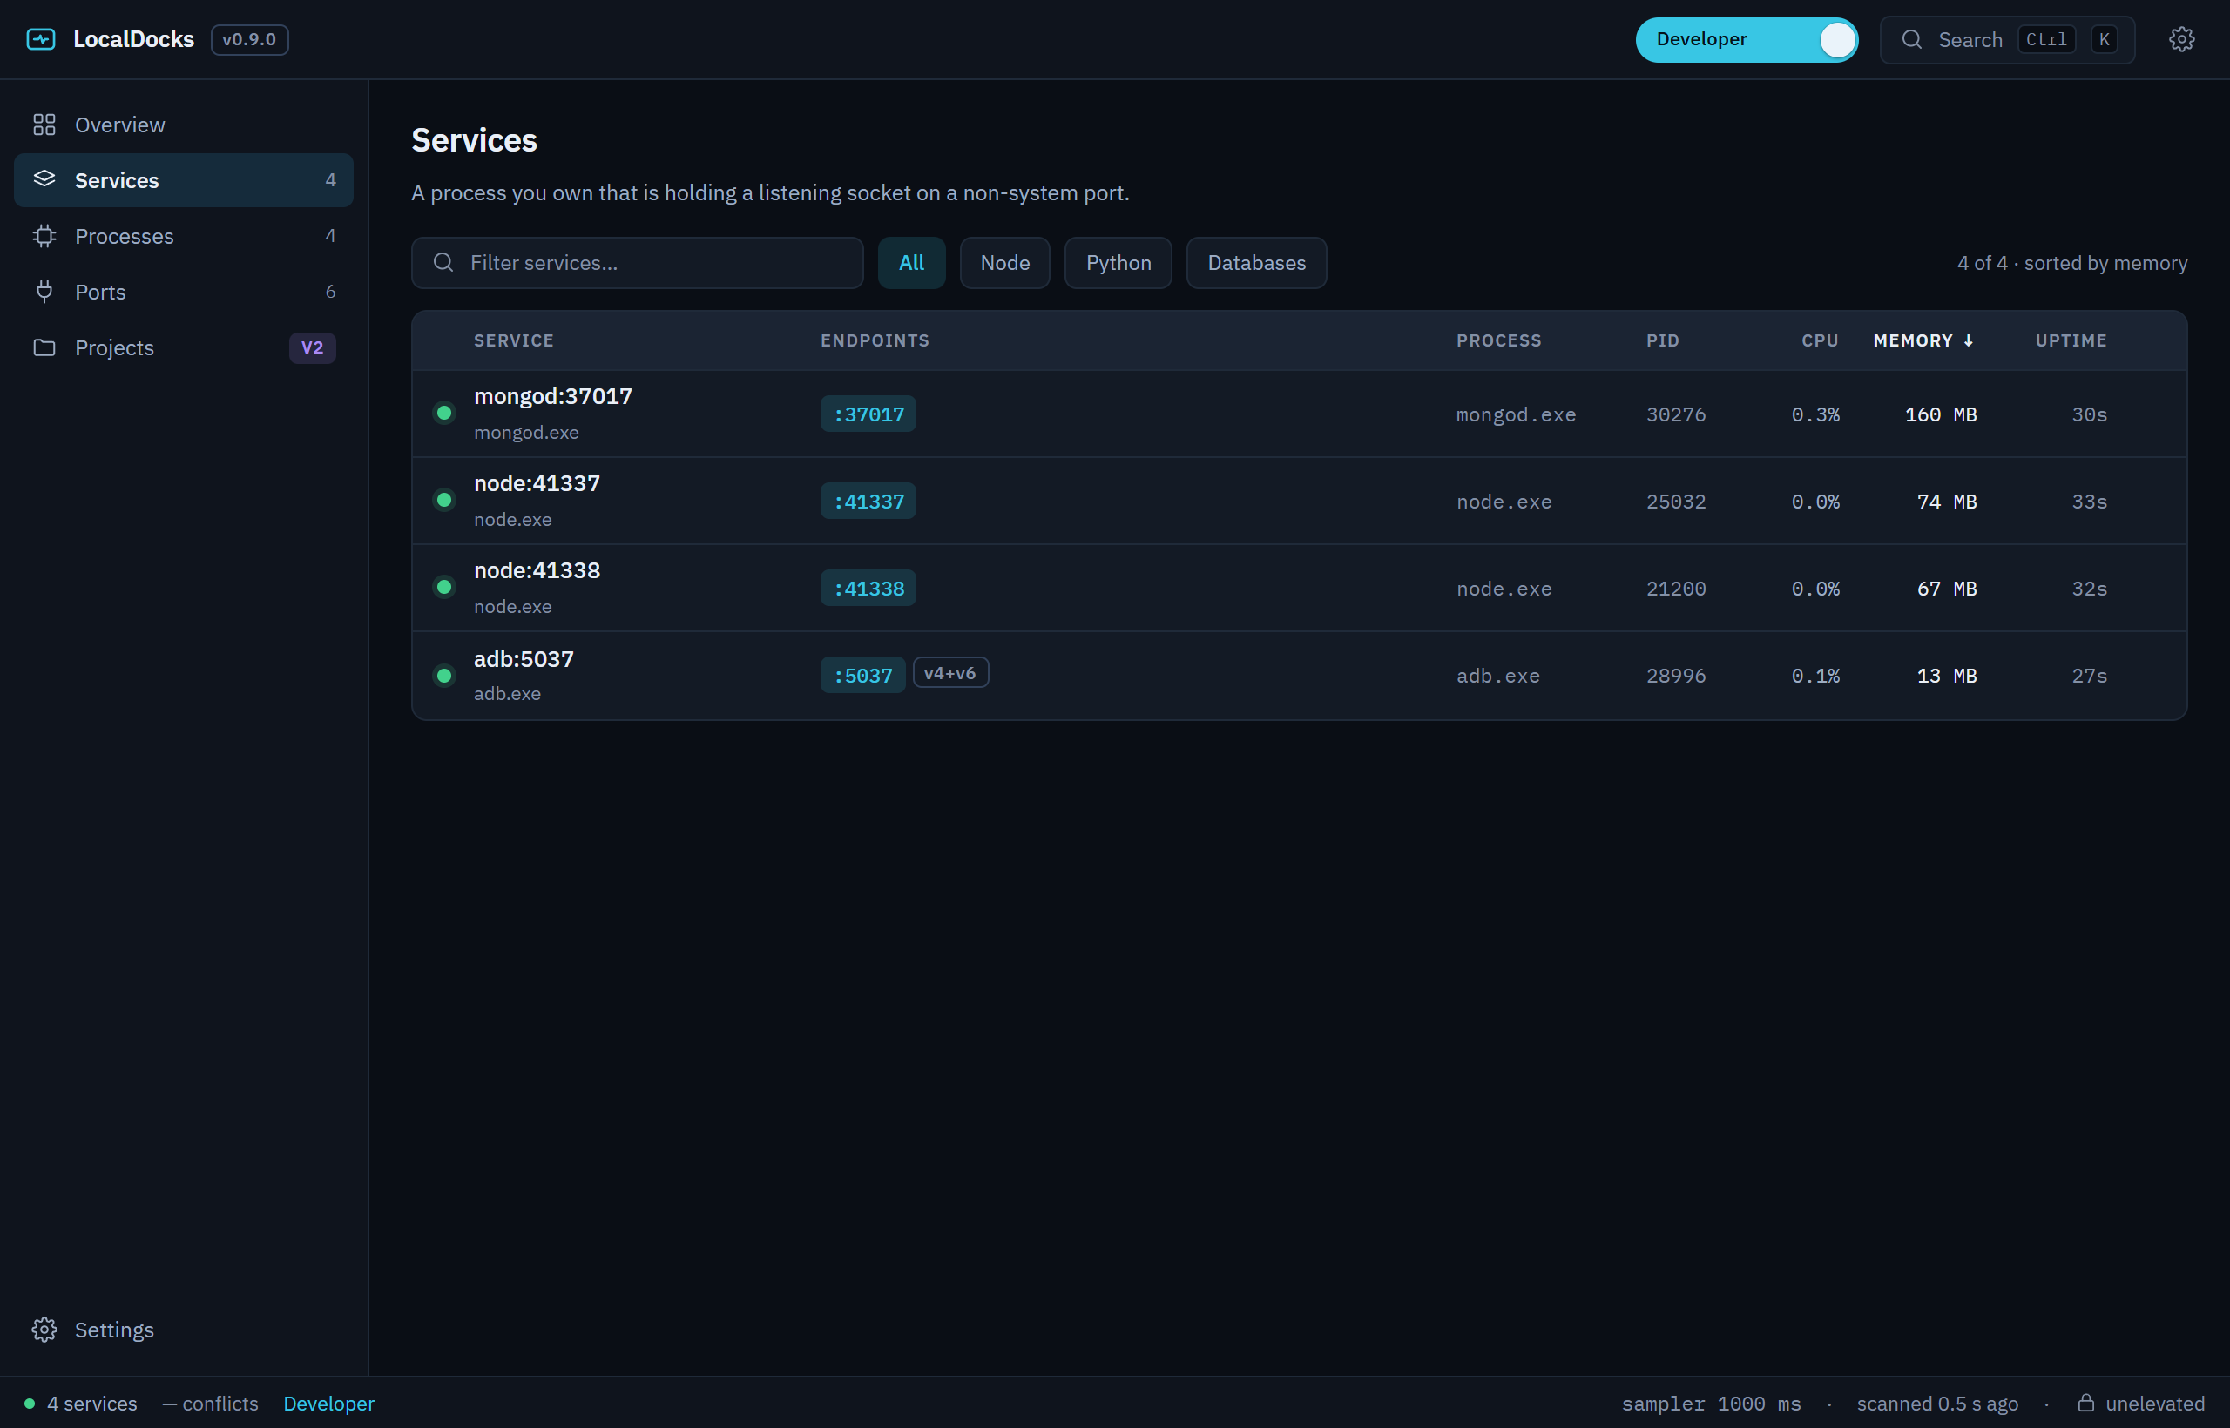Viewport: 2230px width, 1428px height.
Task: Open Projects in the sidebar
Action: coord(184,347)
